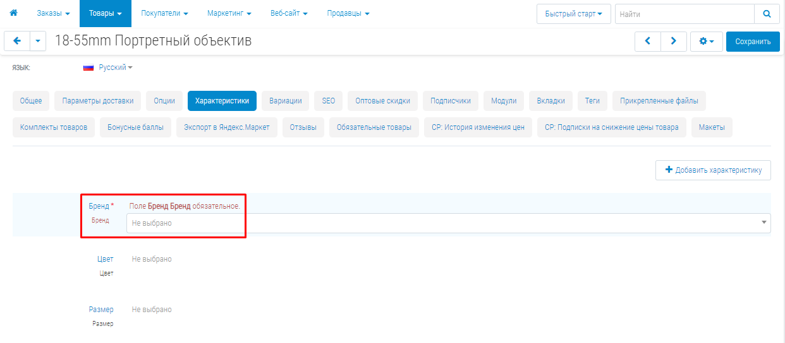Open the Заказы menu
The height and width of the screenshot is (343, 785).
pyautogui.click(x=53, y=13)
